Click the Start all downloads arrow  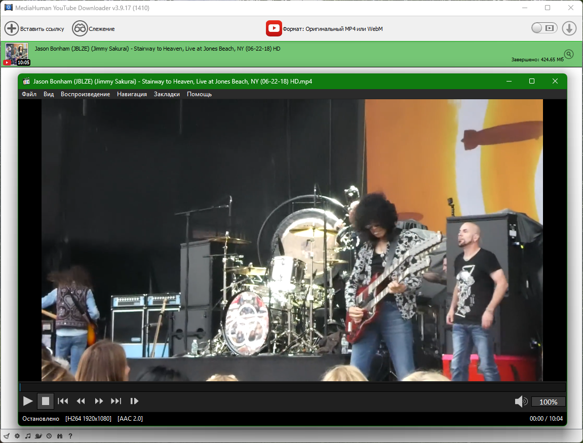[569, 28]
